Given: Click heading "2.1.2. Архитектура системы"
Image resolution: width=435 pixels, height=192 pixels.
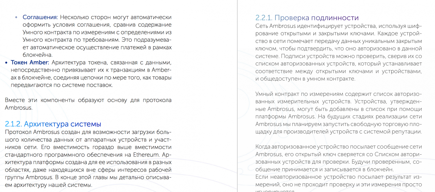Looking at the screenshot, I should point(53,124).
